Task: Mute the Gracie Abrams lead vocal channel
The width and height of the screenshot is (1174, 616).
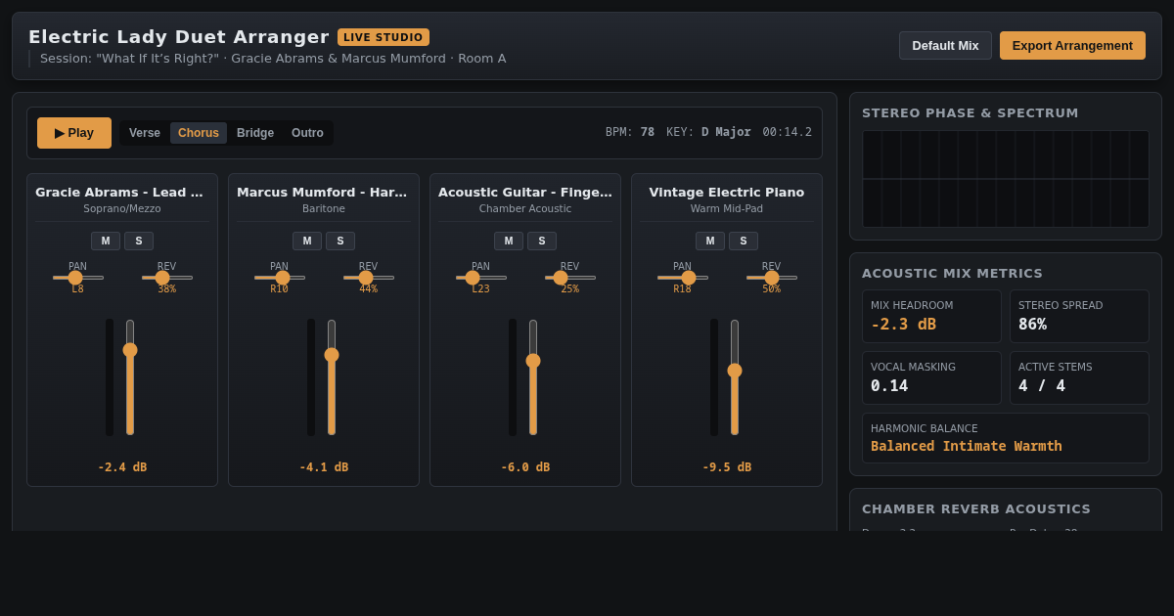Action: pos(106,241)
